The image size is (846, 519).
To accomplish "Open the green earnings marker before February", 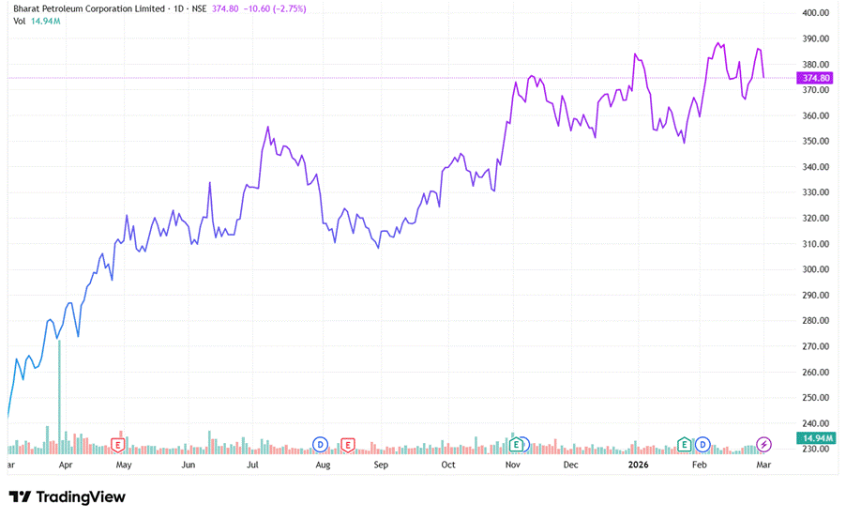I will pyautogui.click(x=685, y=444).
